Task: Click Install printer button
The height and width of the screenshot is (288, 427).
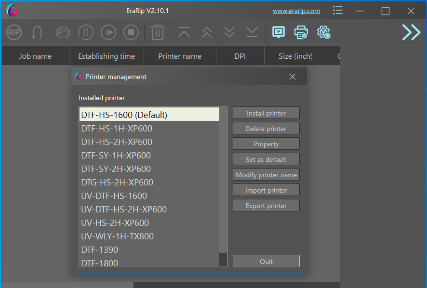Action: coord(266,113)
